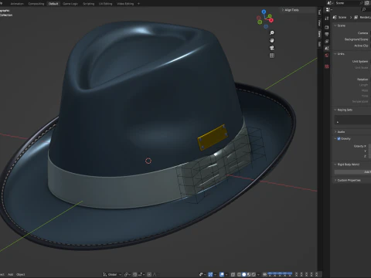Screen dimensions: 371x278
Task: Open Render properties tab icon
Action: tap(327, 27)
